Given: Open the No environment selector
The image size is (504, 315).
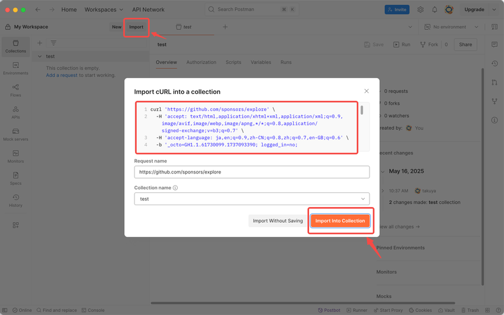Looking at the screenshot, I should point(451,27).
